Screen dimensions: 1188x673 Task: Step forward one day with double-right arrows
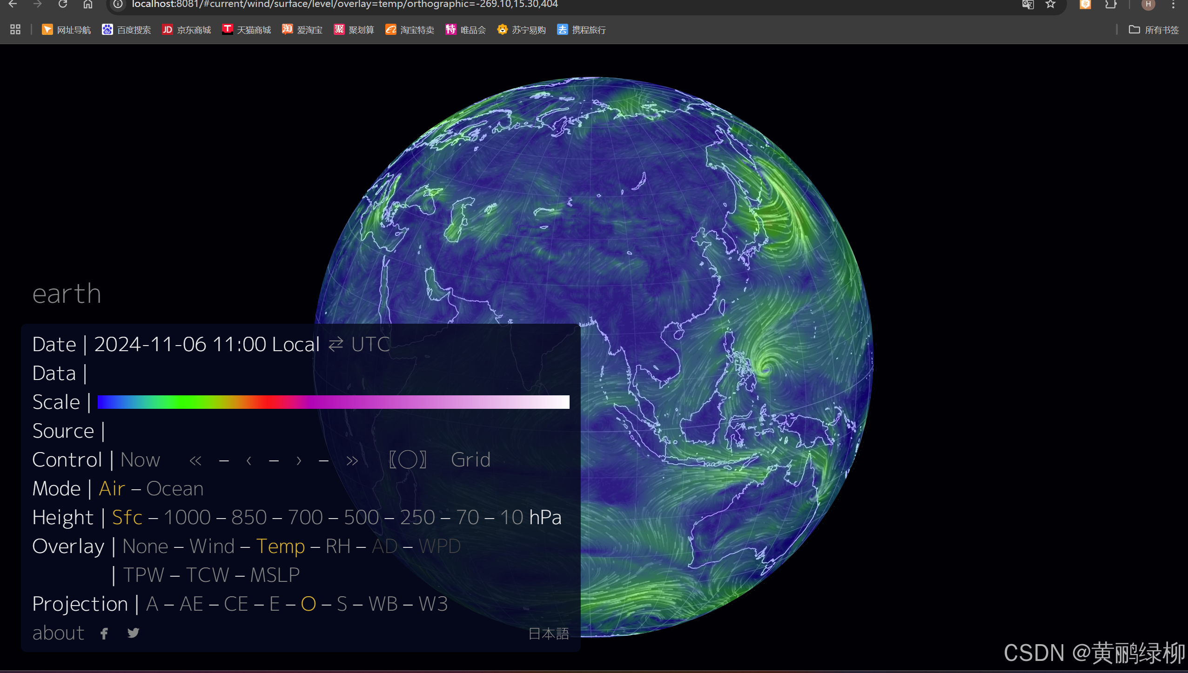[352, 461]
